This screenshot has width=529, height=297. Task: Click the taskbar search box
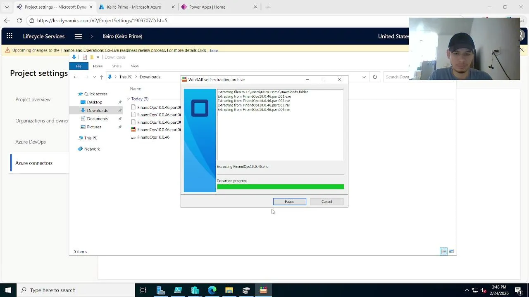[76, 290]
